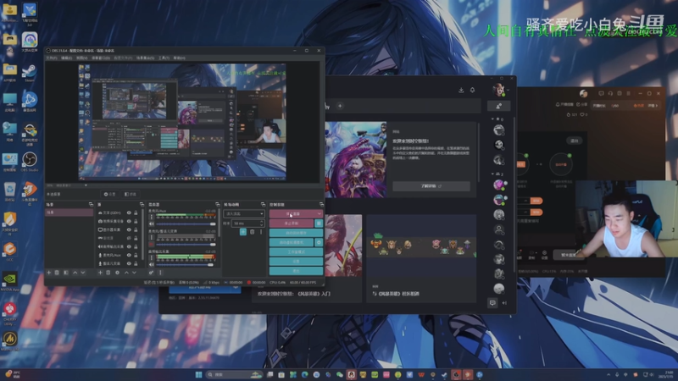Open transition properties three-dot menu
The width and height of the screenshot is (678, 381).
click(261, 232)
